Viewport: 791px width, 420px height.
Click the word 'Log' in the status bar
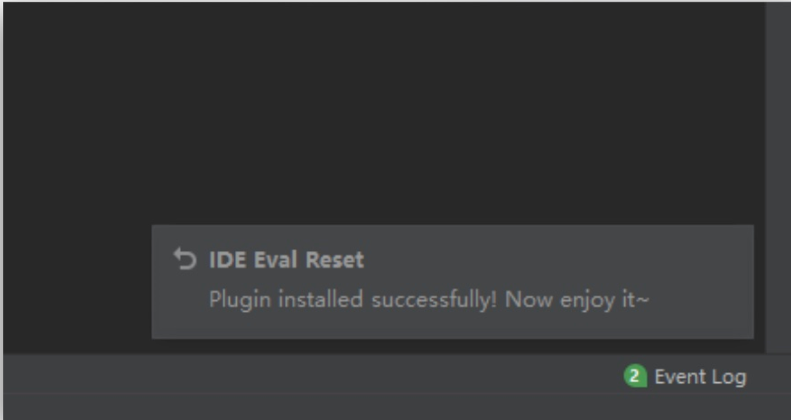pyautogui.click(x=729, y=377)
